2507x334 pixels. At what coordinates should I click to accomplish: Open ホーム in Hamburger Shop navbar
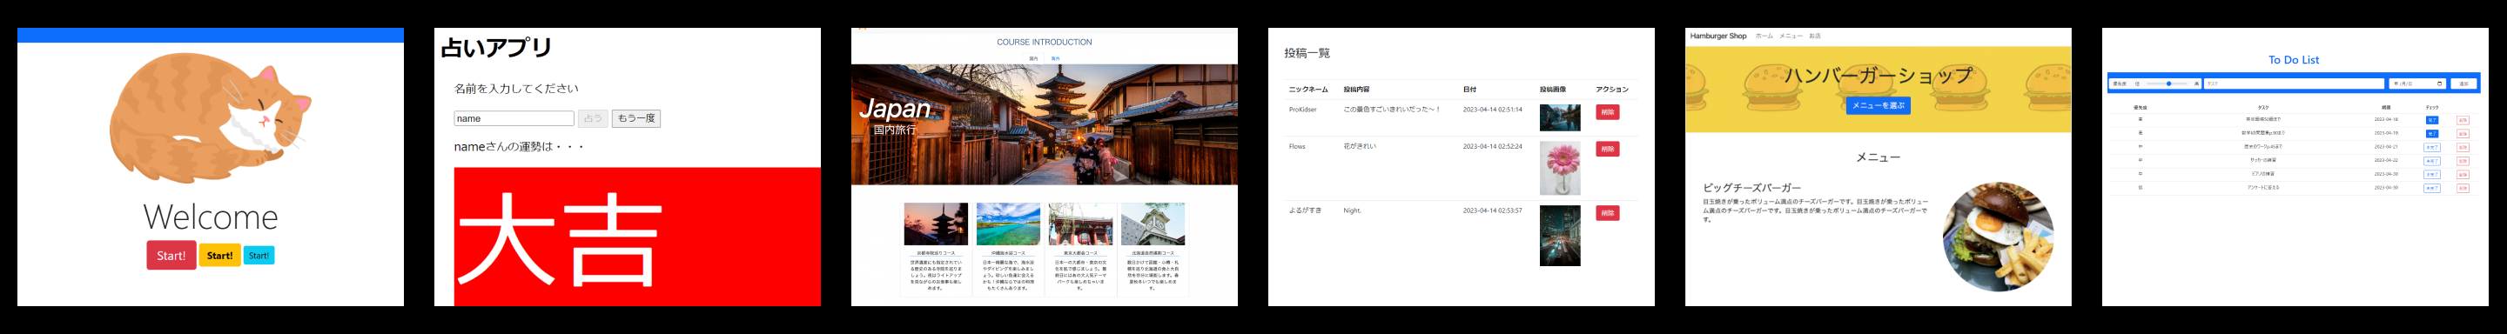click(1764, 36)
